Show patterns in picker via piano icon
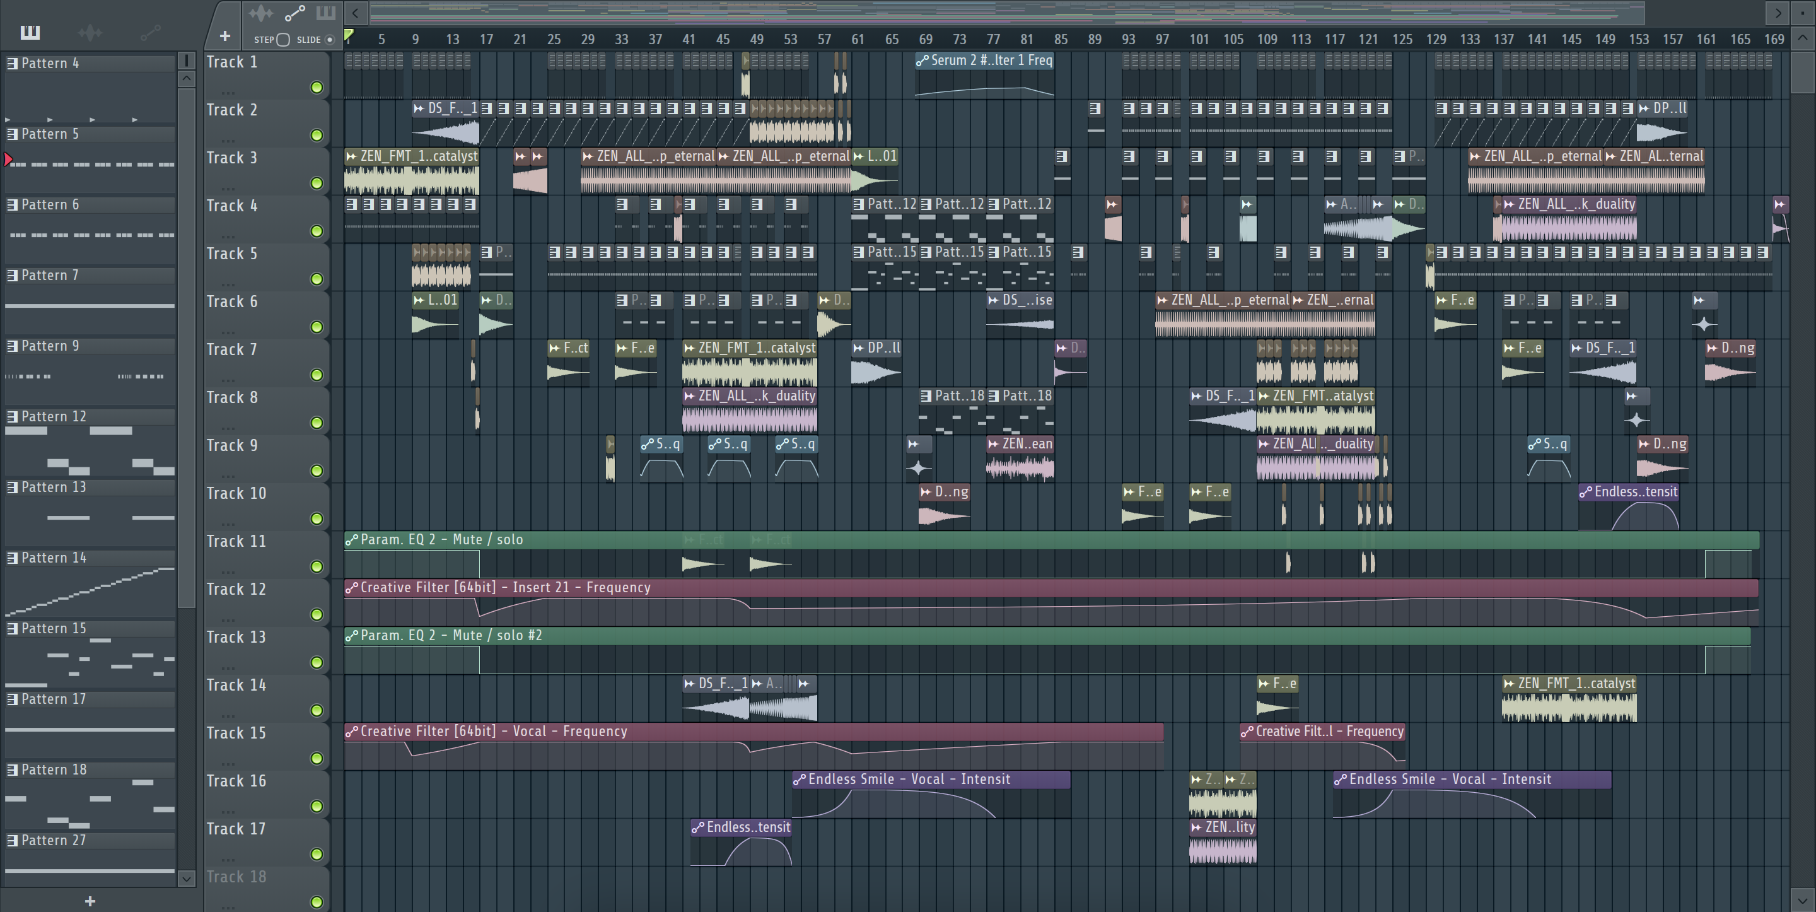The image size is (1816, 912). tap(30, 32)
